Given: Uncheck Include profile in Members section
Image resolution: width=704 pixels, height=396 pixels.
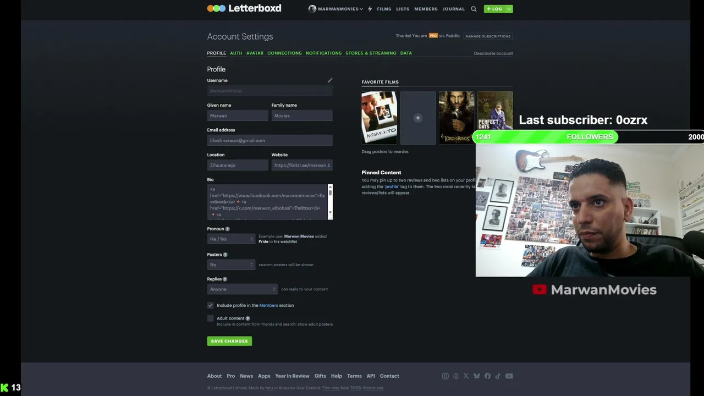Looking at the screenshot, I should [x=210, y=305].
